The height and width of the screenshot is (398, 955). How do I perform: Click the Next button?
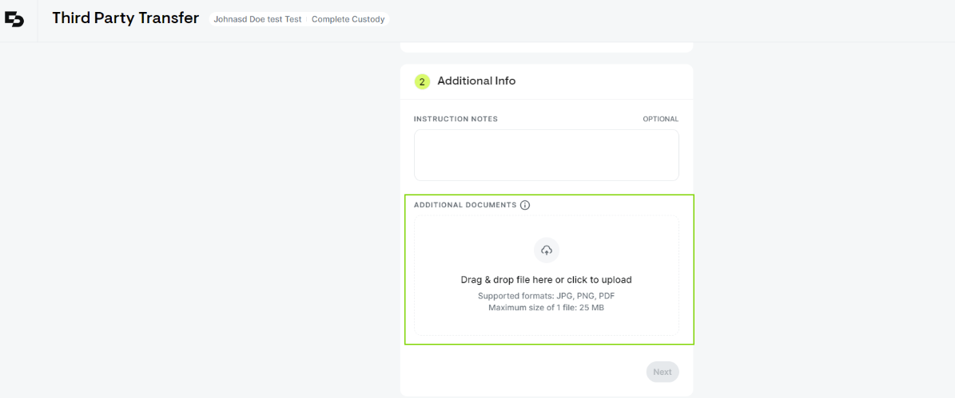662,372
